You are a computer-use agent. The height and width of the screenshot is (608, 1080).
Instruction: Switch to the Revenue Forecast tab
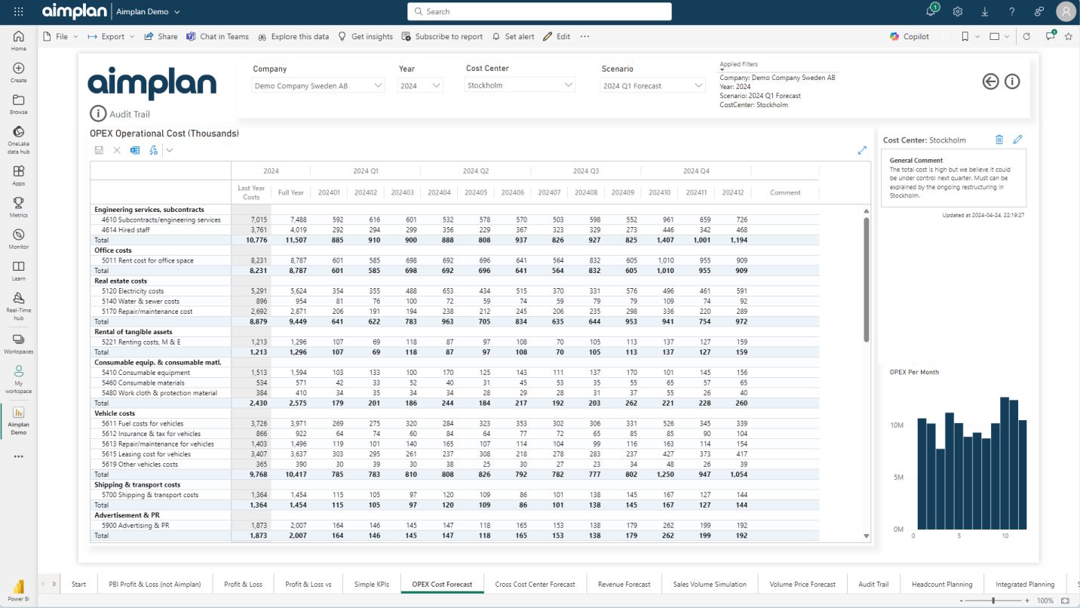[x=624, y=584]
